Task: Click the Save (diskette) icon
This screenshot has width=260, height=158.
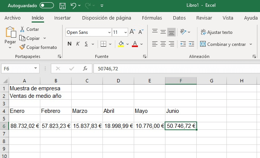Action: coord(63,6)
